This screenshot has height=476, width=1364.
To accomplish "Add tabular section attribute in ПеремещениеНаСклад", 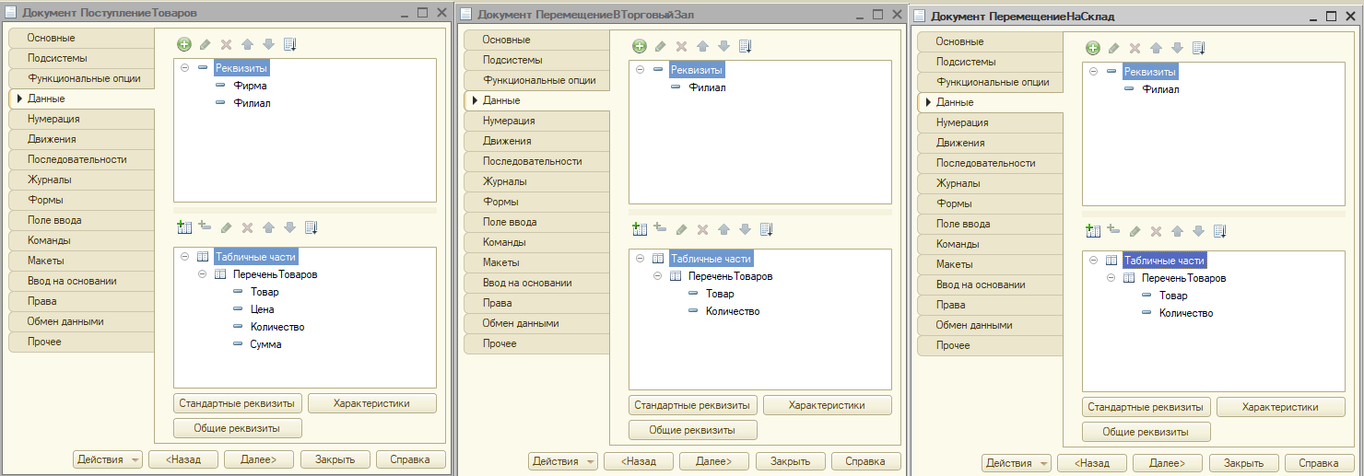I will (1113, 230).
